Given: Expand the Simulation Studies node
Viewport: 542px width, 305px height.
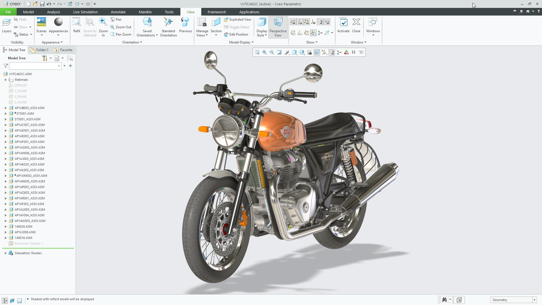Looking at the screenshot, I should pyautogui.click(x=6, y=253).
